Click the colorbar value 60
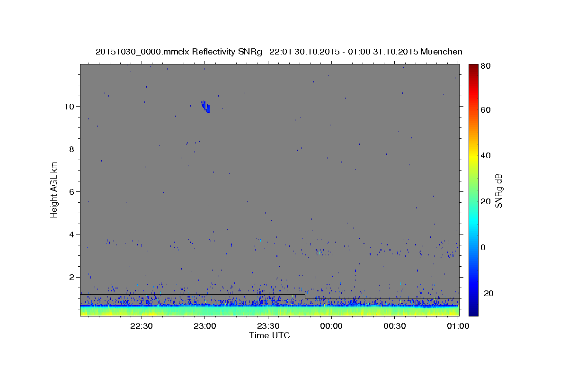This screenshot has height=379, width=568. 485,110
